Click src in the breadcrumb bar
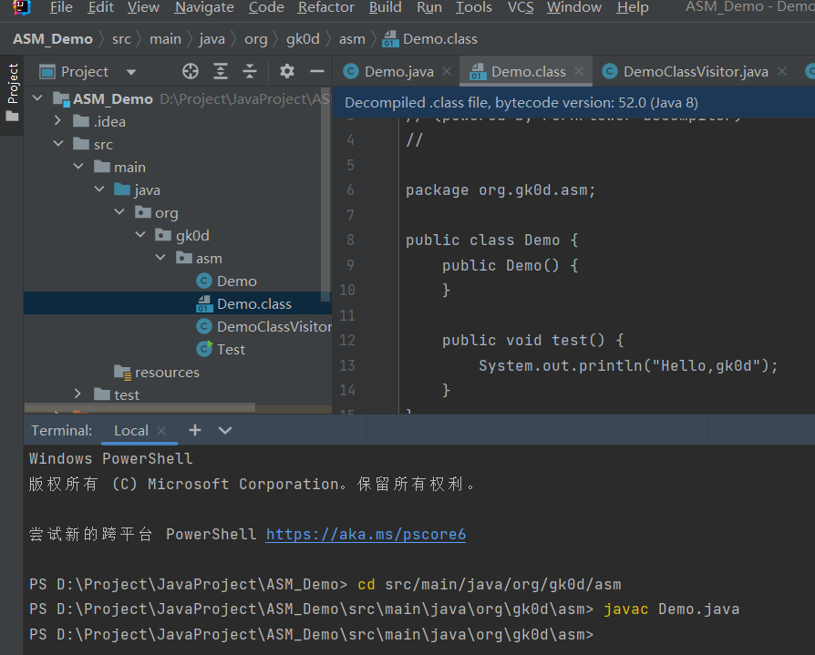Image resolution: width=815 pixels, height=655 pixels. coord(121,39)
